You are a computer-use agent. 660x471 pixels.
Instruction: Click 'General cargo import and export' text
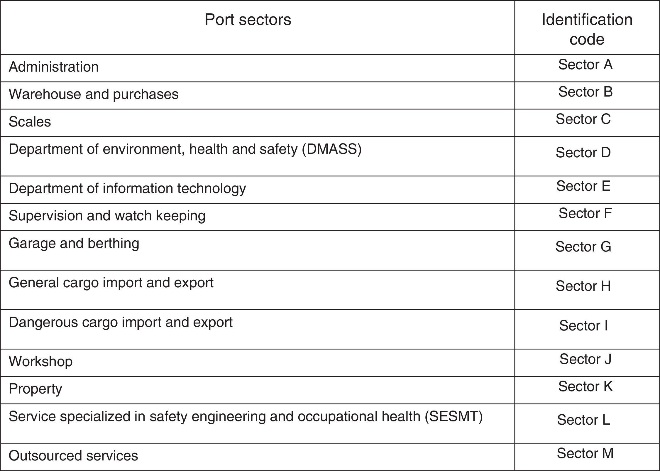coord(111,283)
